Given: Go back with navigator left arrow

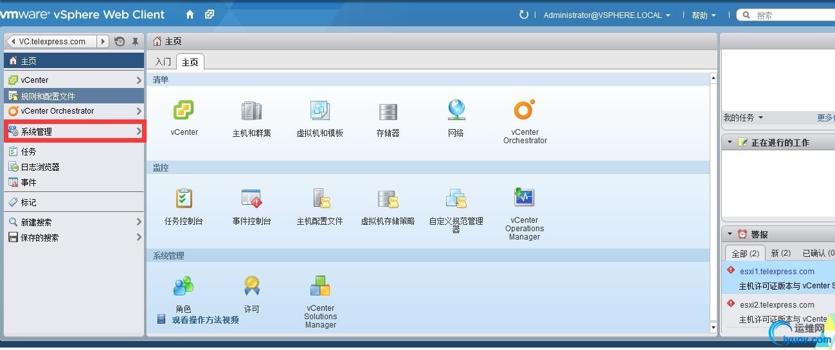Looking at the screenshot, I should coord(12,41).
